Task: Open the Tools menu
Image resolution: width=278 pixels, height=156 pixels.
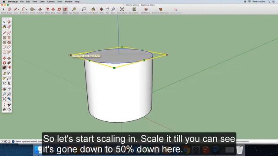Action: [60, 2]
